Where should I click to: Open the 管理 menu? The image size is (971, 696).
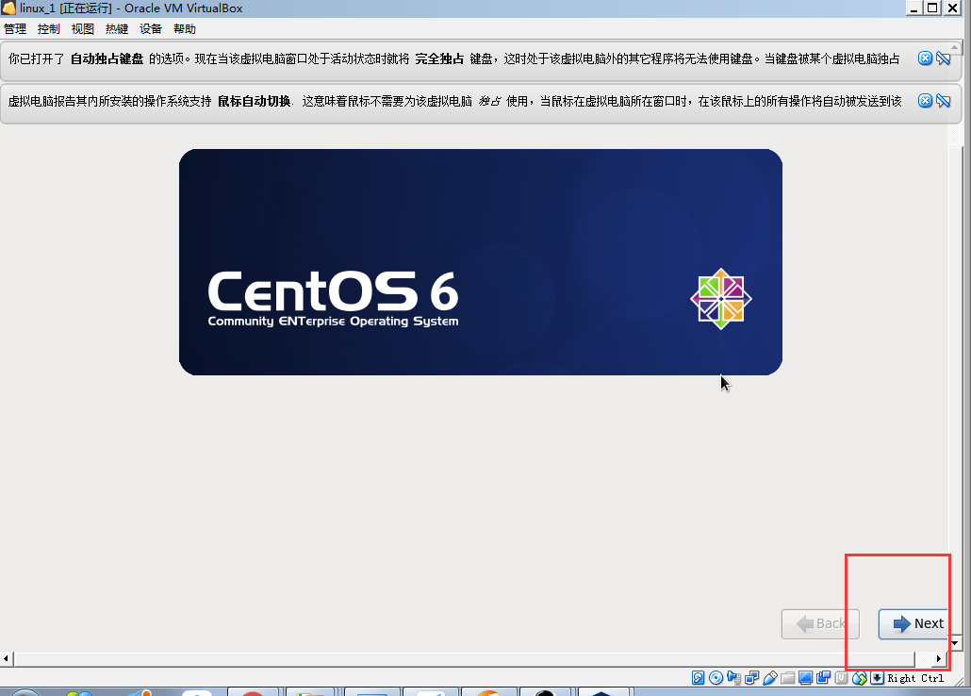click(15, 29)
